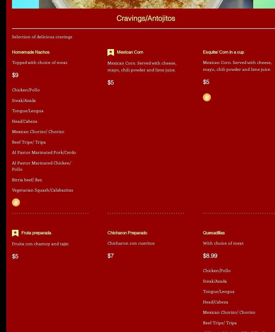This screenshot has height=332, width=275.
Task: Click the Fruta preparada title
Action: pyautogui.click(x=36, y=233)
